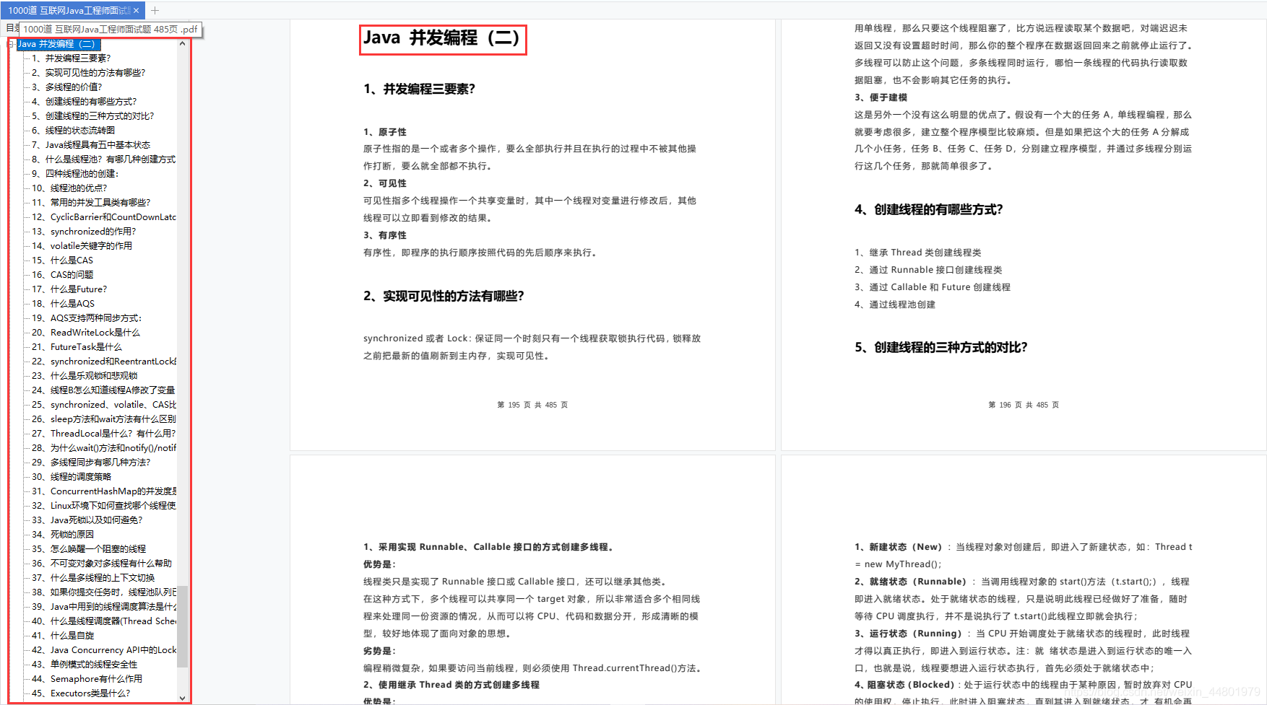Go to outline item 44、Semaphore有什么作用
Viewport: 1267px width, 705px height.
pos(87,679)
